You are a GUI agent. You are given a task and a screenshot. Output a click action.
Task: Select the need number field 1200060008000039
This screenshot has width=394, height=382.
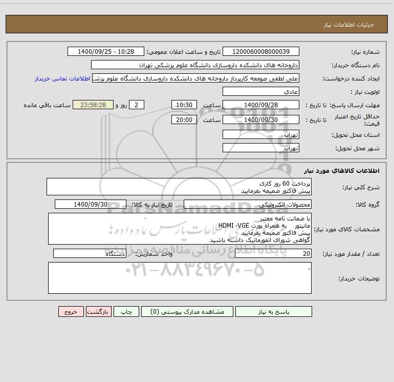point(261,51)
